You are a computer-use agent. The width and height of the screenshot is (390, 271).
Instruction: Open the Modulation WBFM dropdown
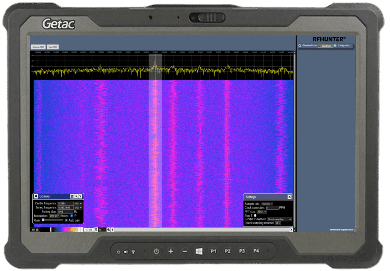pos(54,216)
